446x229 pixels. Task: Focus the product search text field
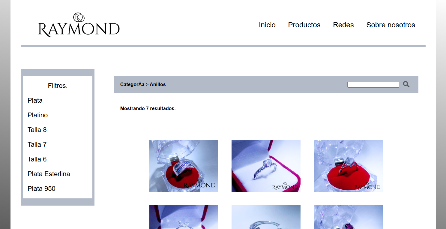[373, 85]
